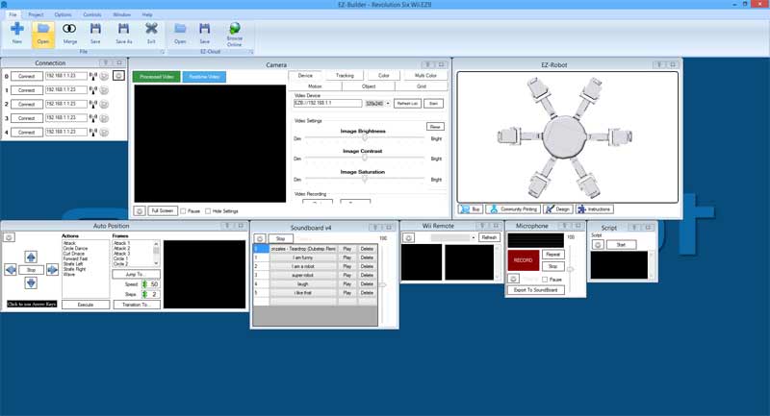The image size is (770, 416).
Task: Open the Options menu
Action: [x=63, y=14]
